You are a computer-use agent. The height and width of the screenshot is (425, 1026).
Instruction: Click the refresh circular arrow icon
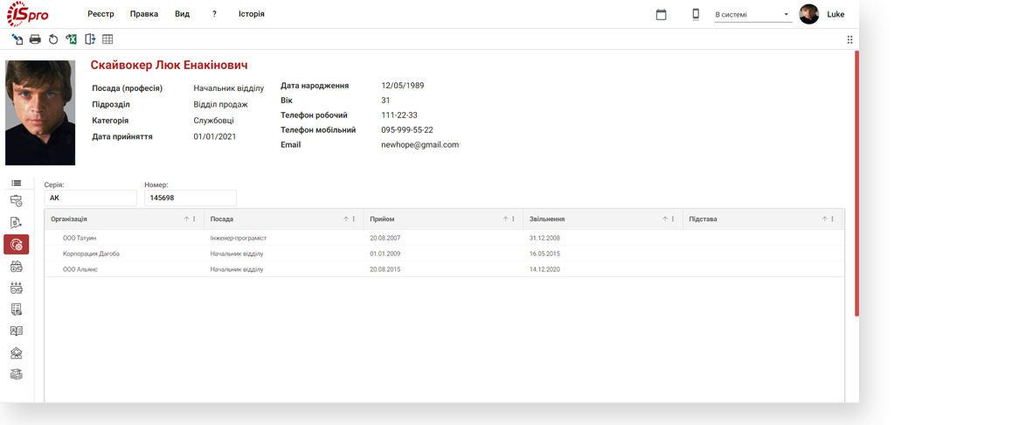tap(53, 39)
